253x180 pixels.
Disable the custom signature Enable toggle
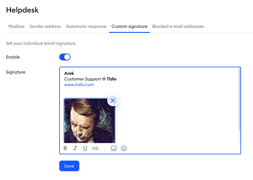(x=65, y=57)
